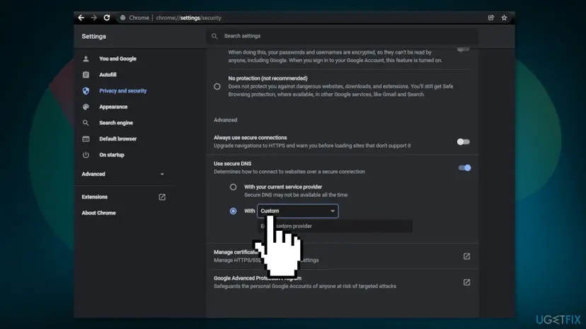
Task: Click the Enter custom provider text field
Action: click(x=335, y=226)
